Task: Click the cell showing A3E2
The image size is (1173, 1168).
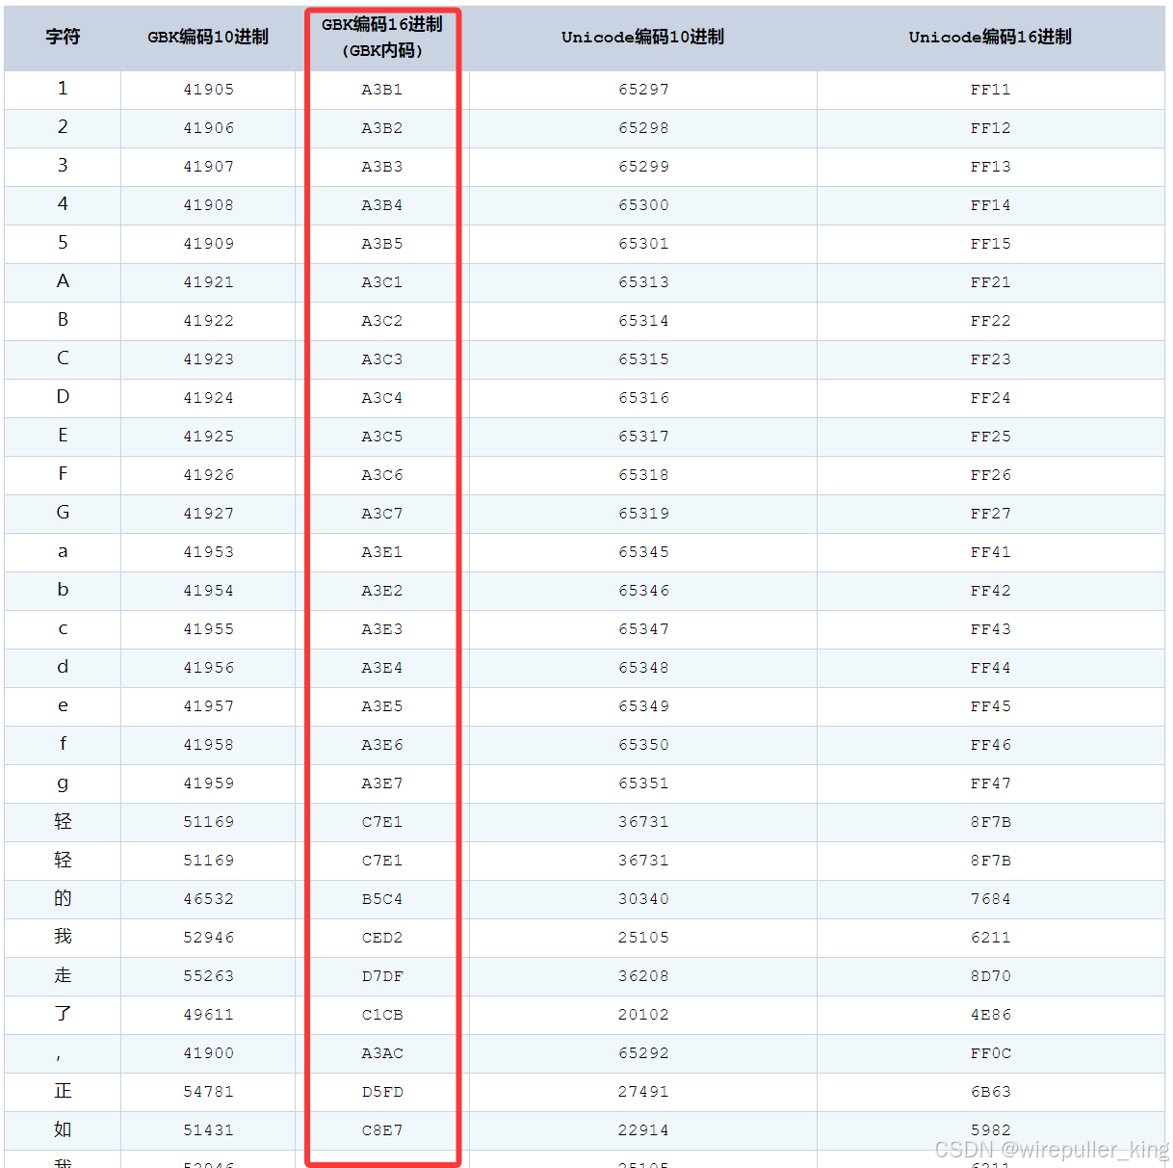Action: [x=382, y=591]
